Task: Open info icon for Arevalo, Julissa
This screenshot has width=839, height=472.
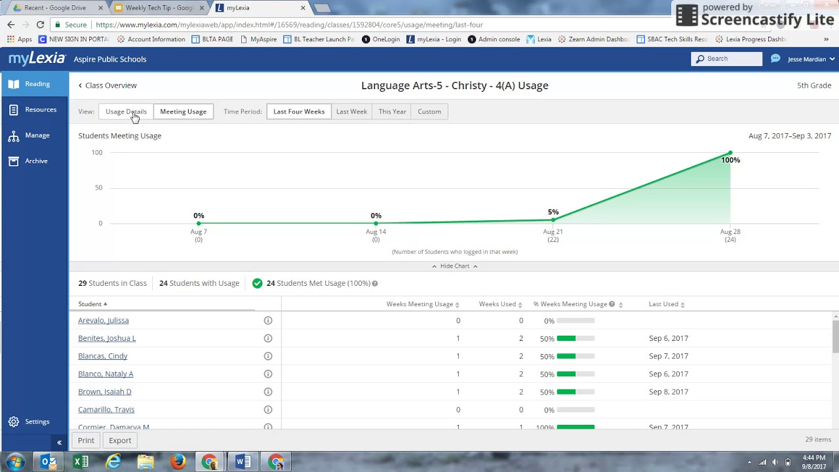Action: (267, 321)
